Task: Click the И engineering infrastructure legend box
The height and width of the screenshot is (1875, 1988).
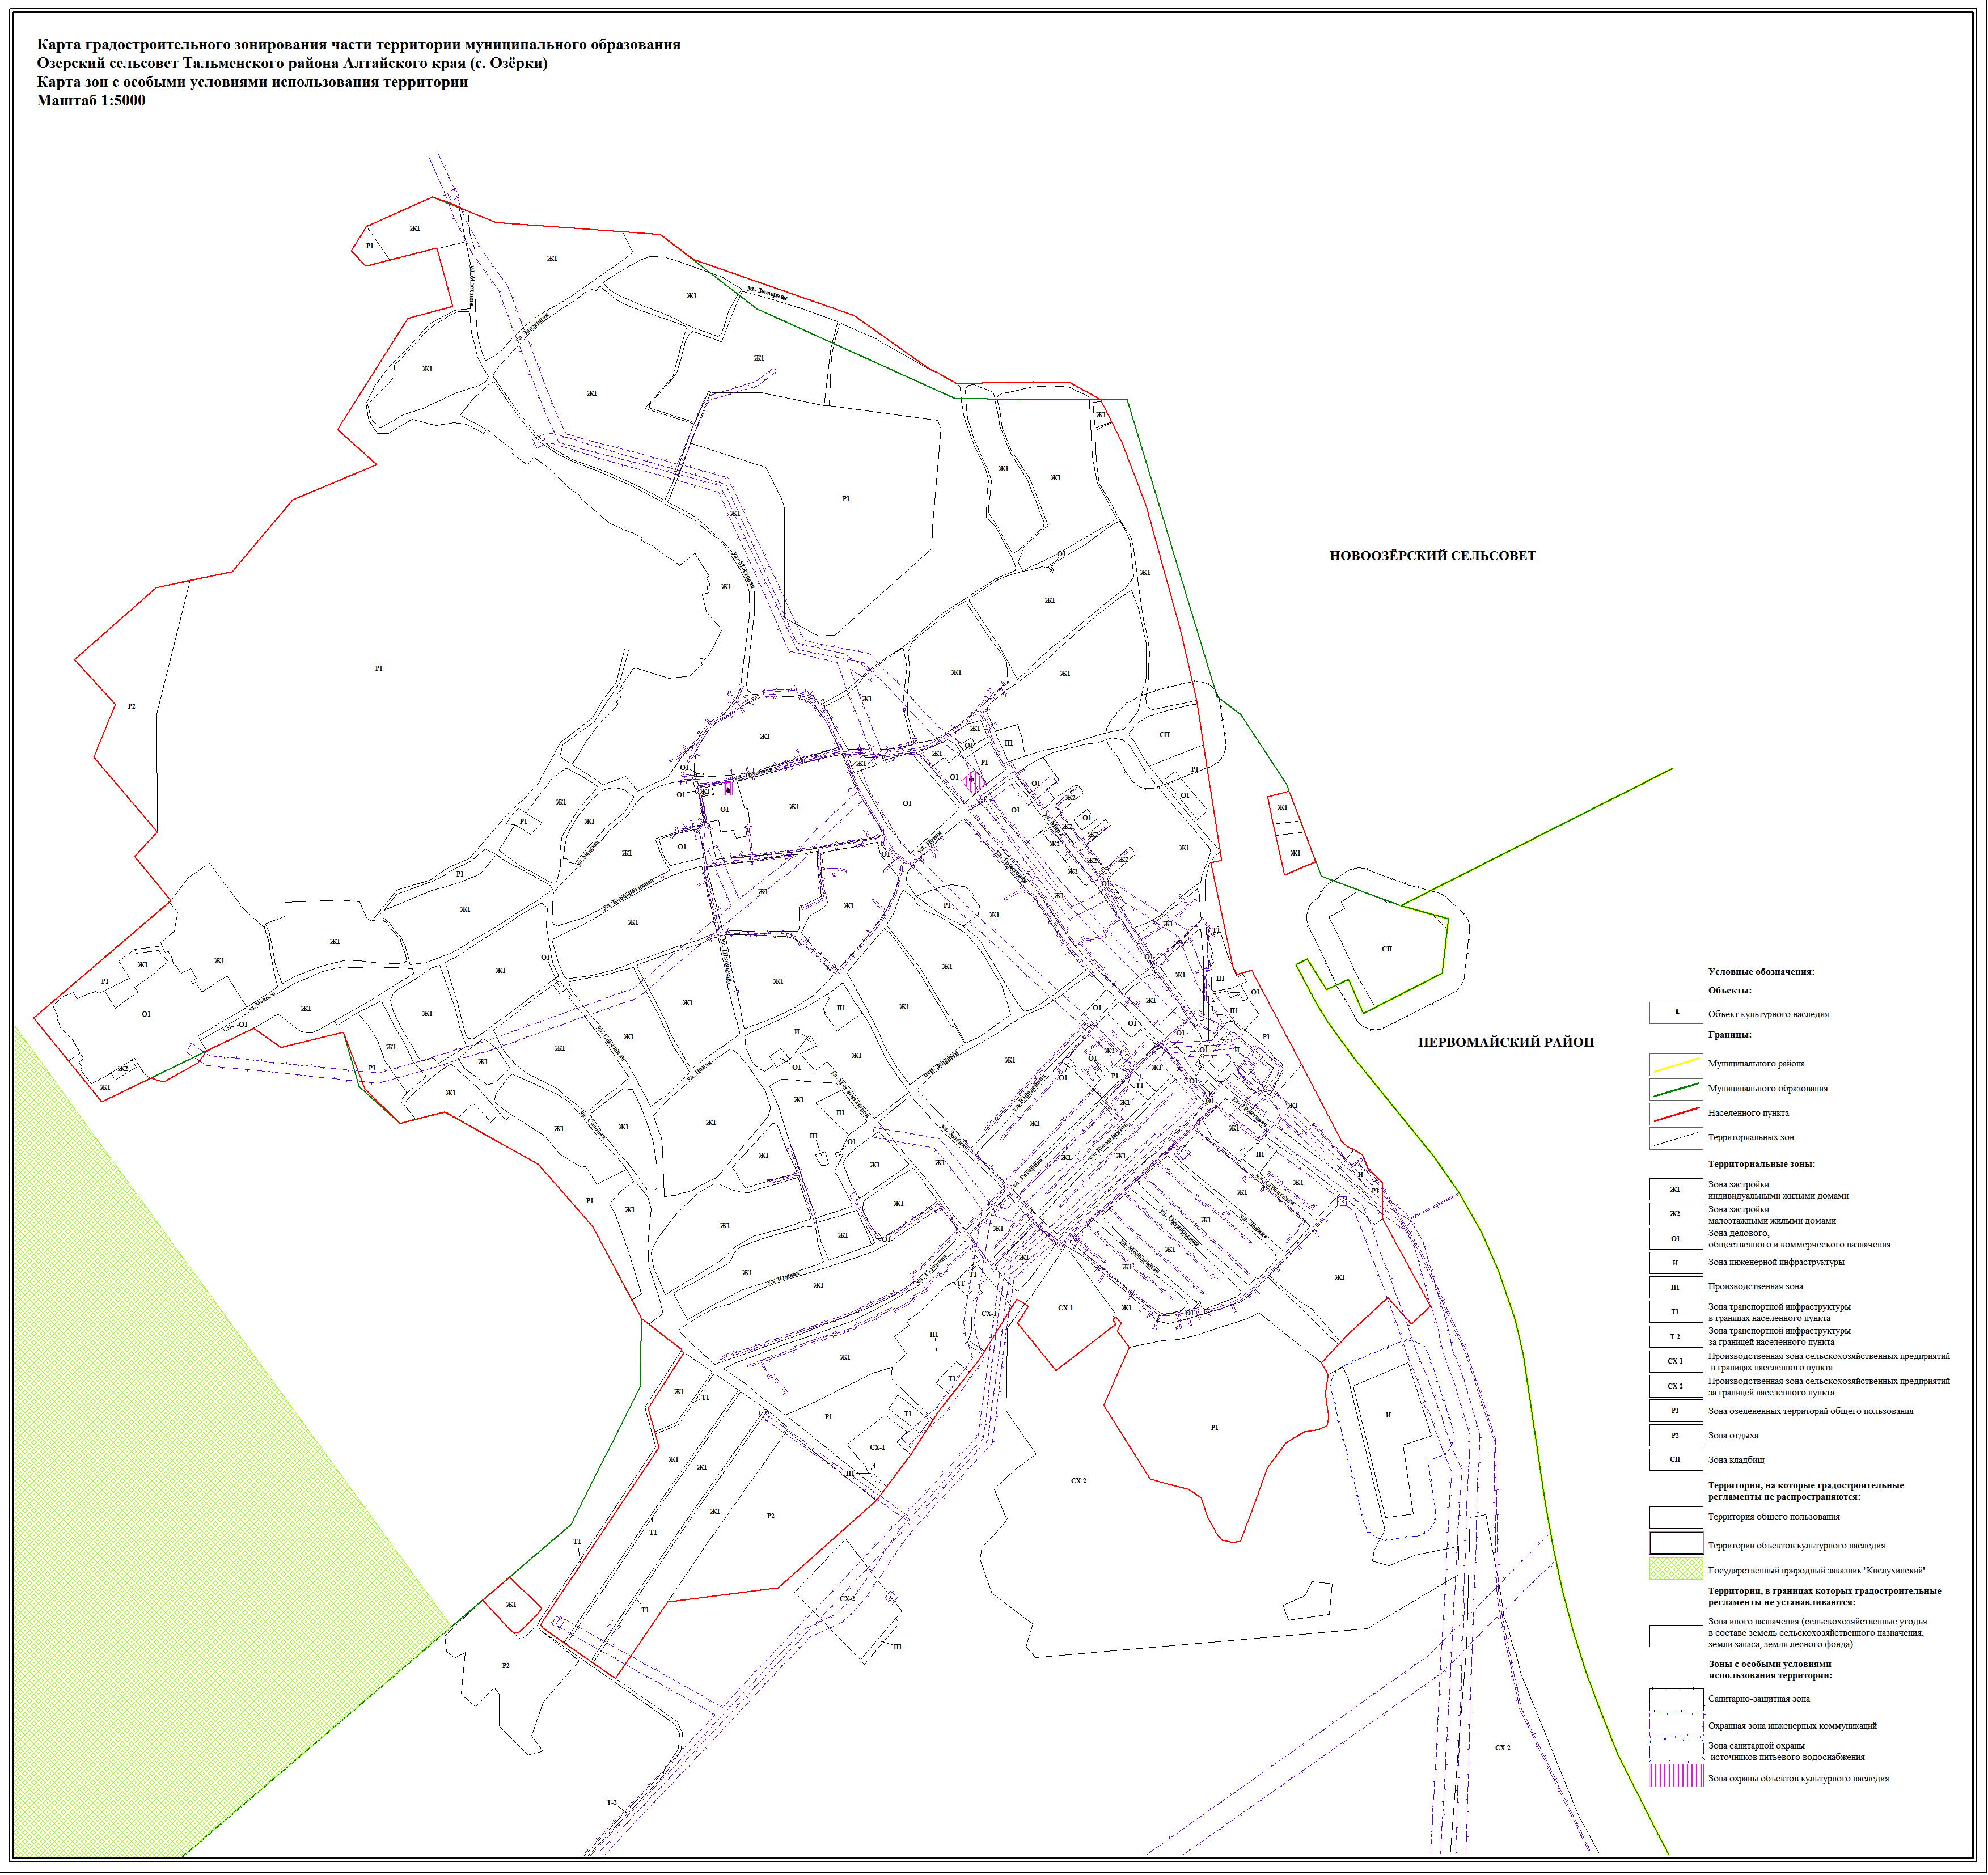Action: (1675, 1262)
